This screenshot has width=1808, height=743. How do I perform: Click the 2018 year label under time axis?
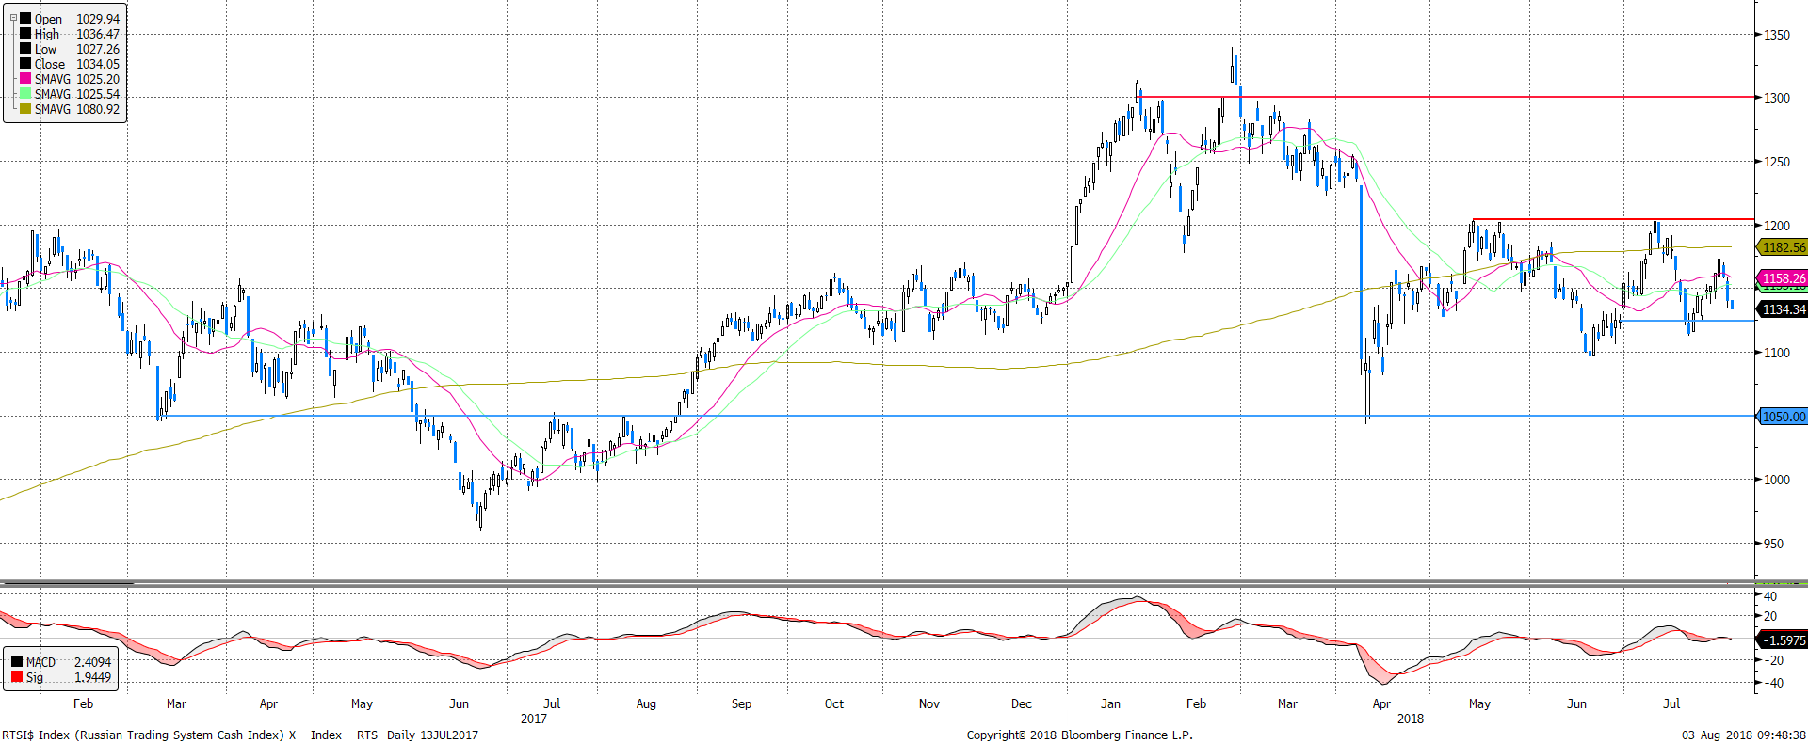[x=1411, y=719]
